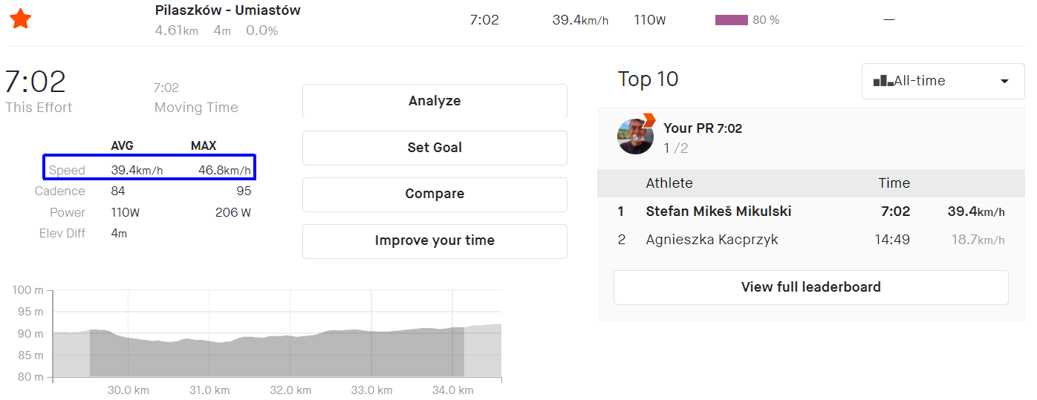
Task: Click the orange PR badge on the avatar
Action: 648,119
